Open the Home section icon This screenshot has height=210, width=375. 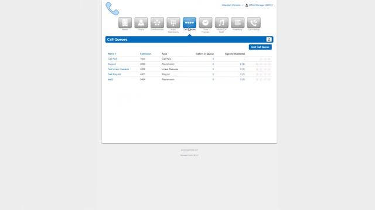click(125, 23)
